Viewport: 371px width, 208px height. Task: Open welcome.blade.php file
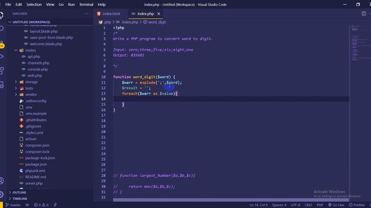(46, 44)
